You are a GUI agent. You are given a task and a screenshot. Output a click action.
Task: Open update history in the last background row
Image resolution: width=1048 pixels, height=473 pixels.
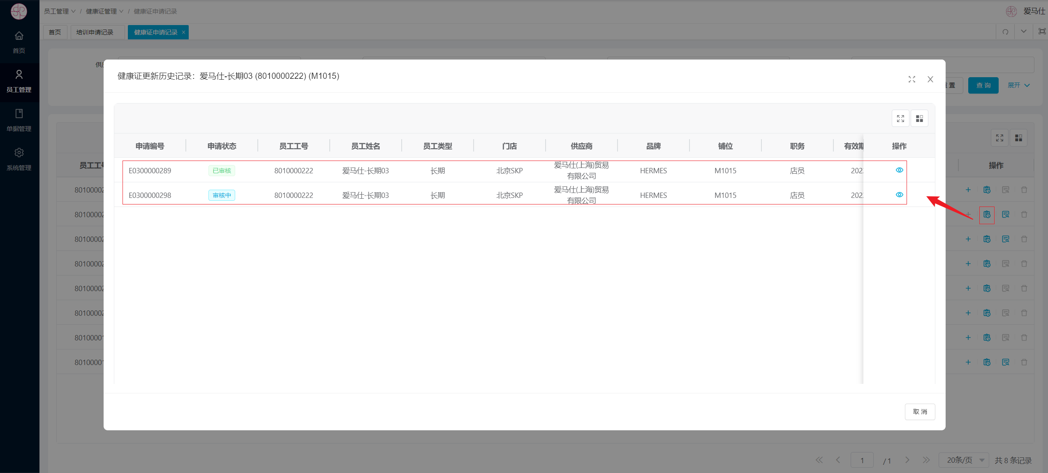click(987, 362)
